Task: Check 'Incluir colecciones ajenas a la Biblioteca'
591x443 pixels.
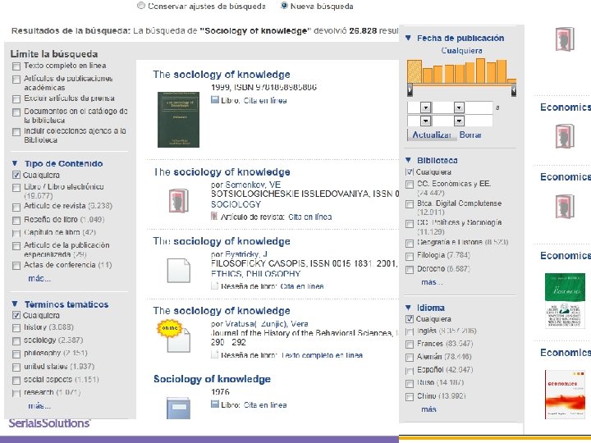Action: (x=16, y=132)
